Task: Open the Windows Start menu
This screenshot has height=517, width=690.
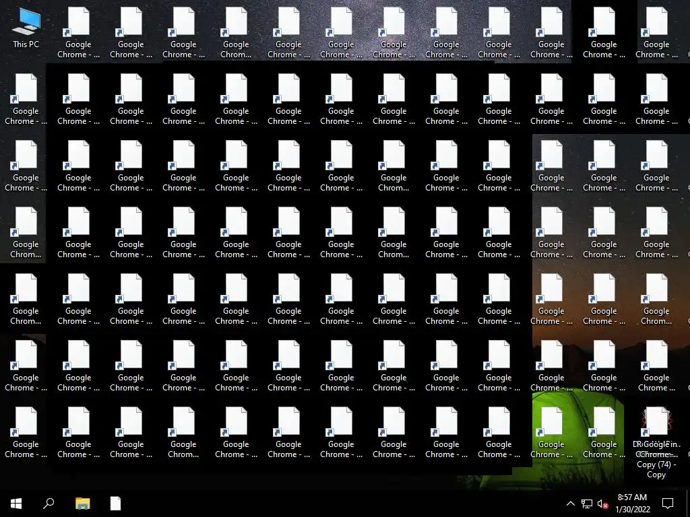Action: coord(16,504)
